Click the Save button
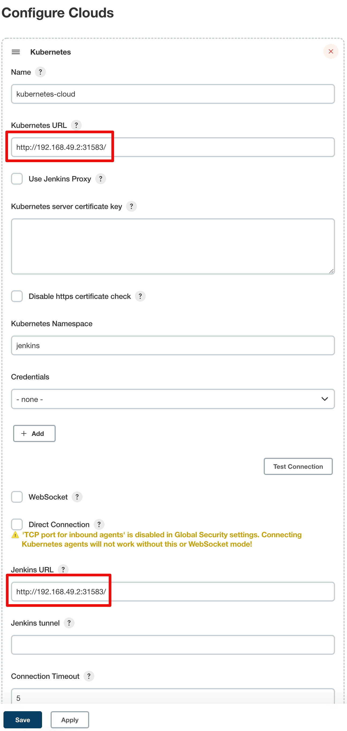Screen dimensions: 347x731 pos(23,720)
